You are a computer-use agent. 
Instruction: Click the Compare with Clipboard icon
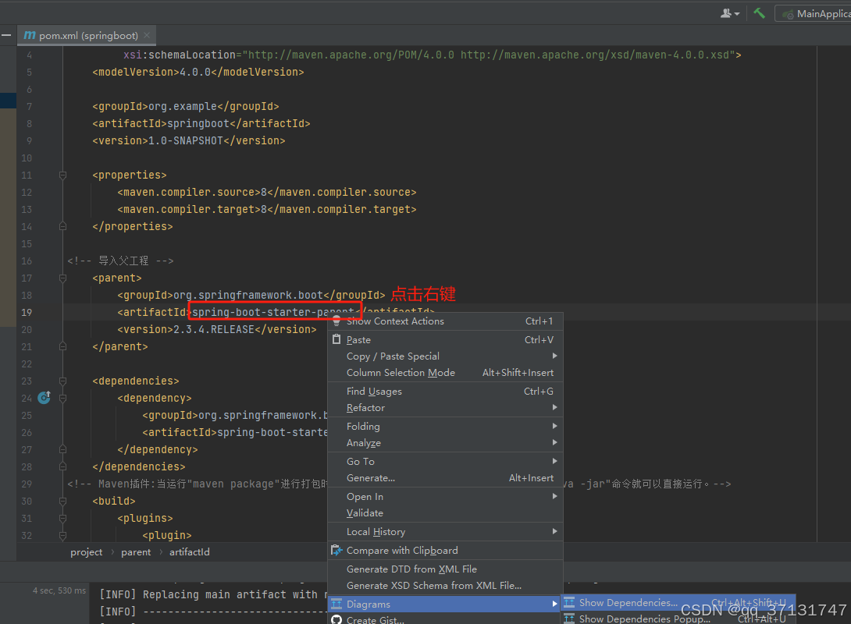pos(337,550)
